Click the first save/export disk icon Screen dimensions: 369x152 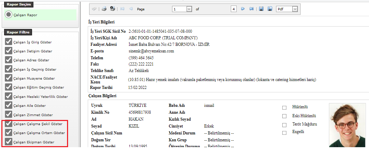261,9
